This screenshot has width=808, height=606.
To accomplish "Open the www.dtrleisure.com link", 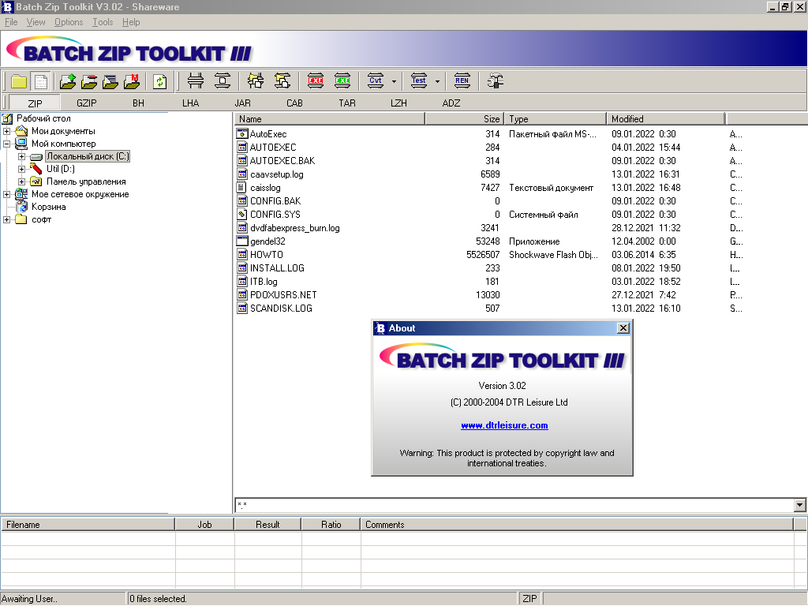I will point(504,425).
